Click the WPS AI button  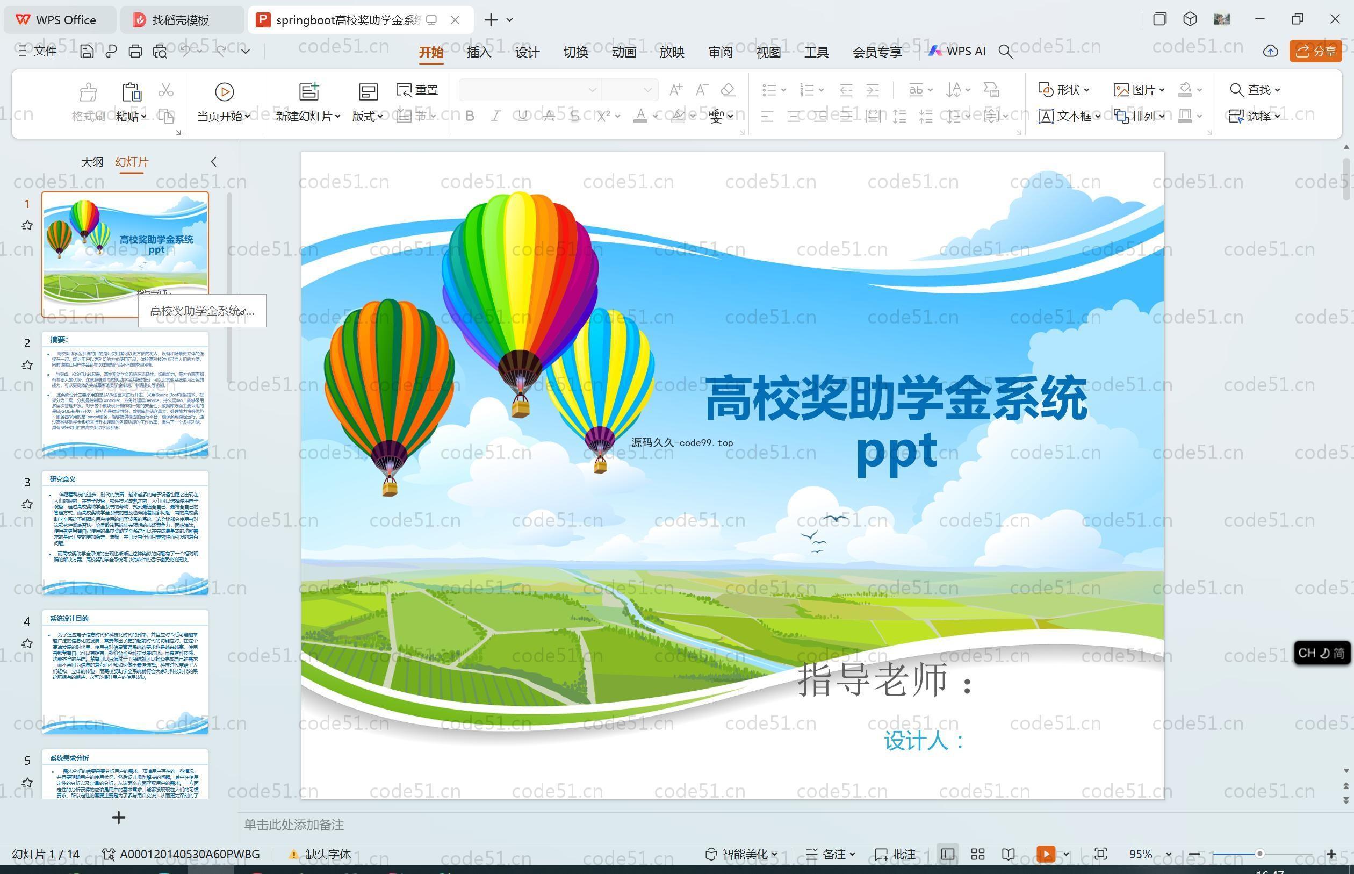(x=957, y=51)
